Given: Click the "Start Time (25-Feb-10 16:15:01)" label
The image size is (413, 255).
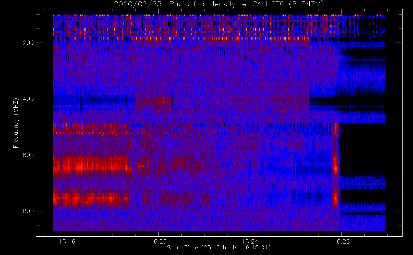Looking at the screenshot, I should (219, 248).
